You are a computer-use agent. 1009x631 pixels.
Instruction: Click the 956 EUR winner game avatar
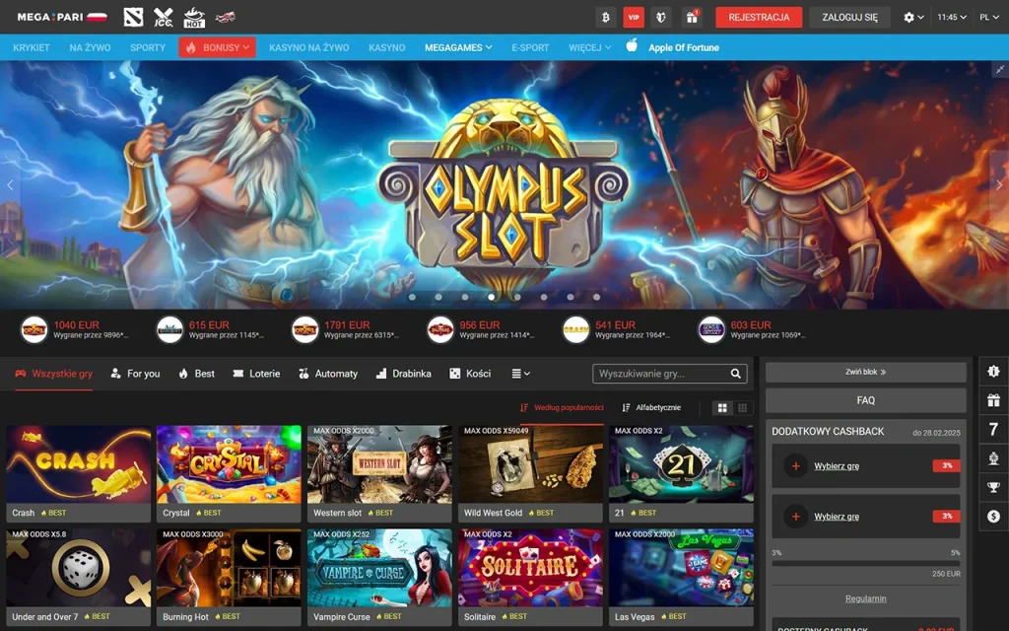tap(440, 329)
